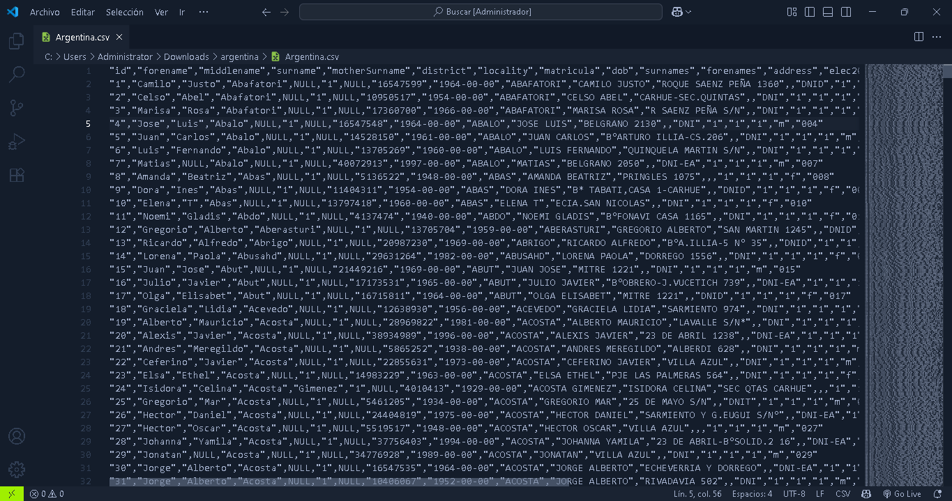Open the Manage gear icon
Image resolution: width=952 pixels, height=501 pixels.
[16, 470]
